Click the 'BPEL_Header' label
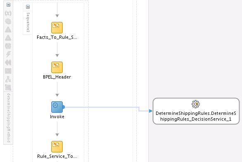 (57, 77)
